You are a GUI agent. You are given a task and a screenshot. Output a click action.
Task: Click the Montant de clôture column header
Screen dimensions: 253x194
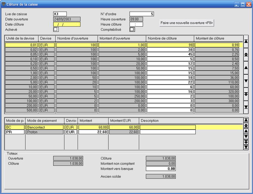218,38
